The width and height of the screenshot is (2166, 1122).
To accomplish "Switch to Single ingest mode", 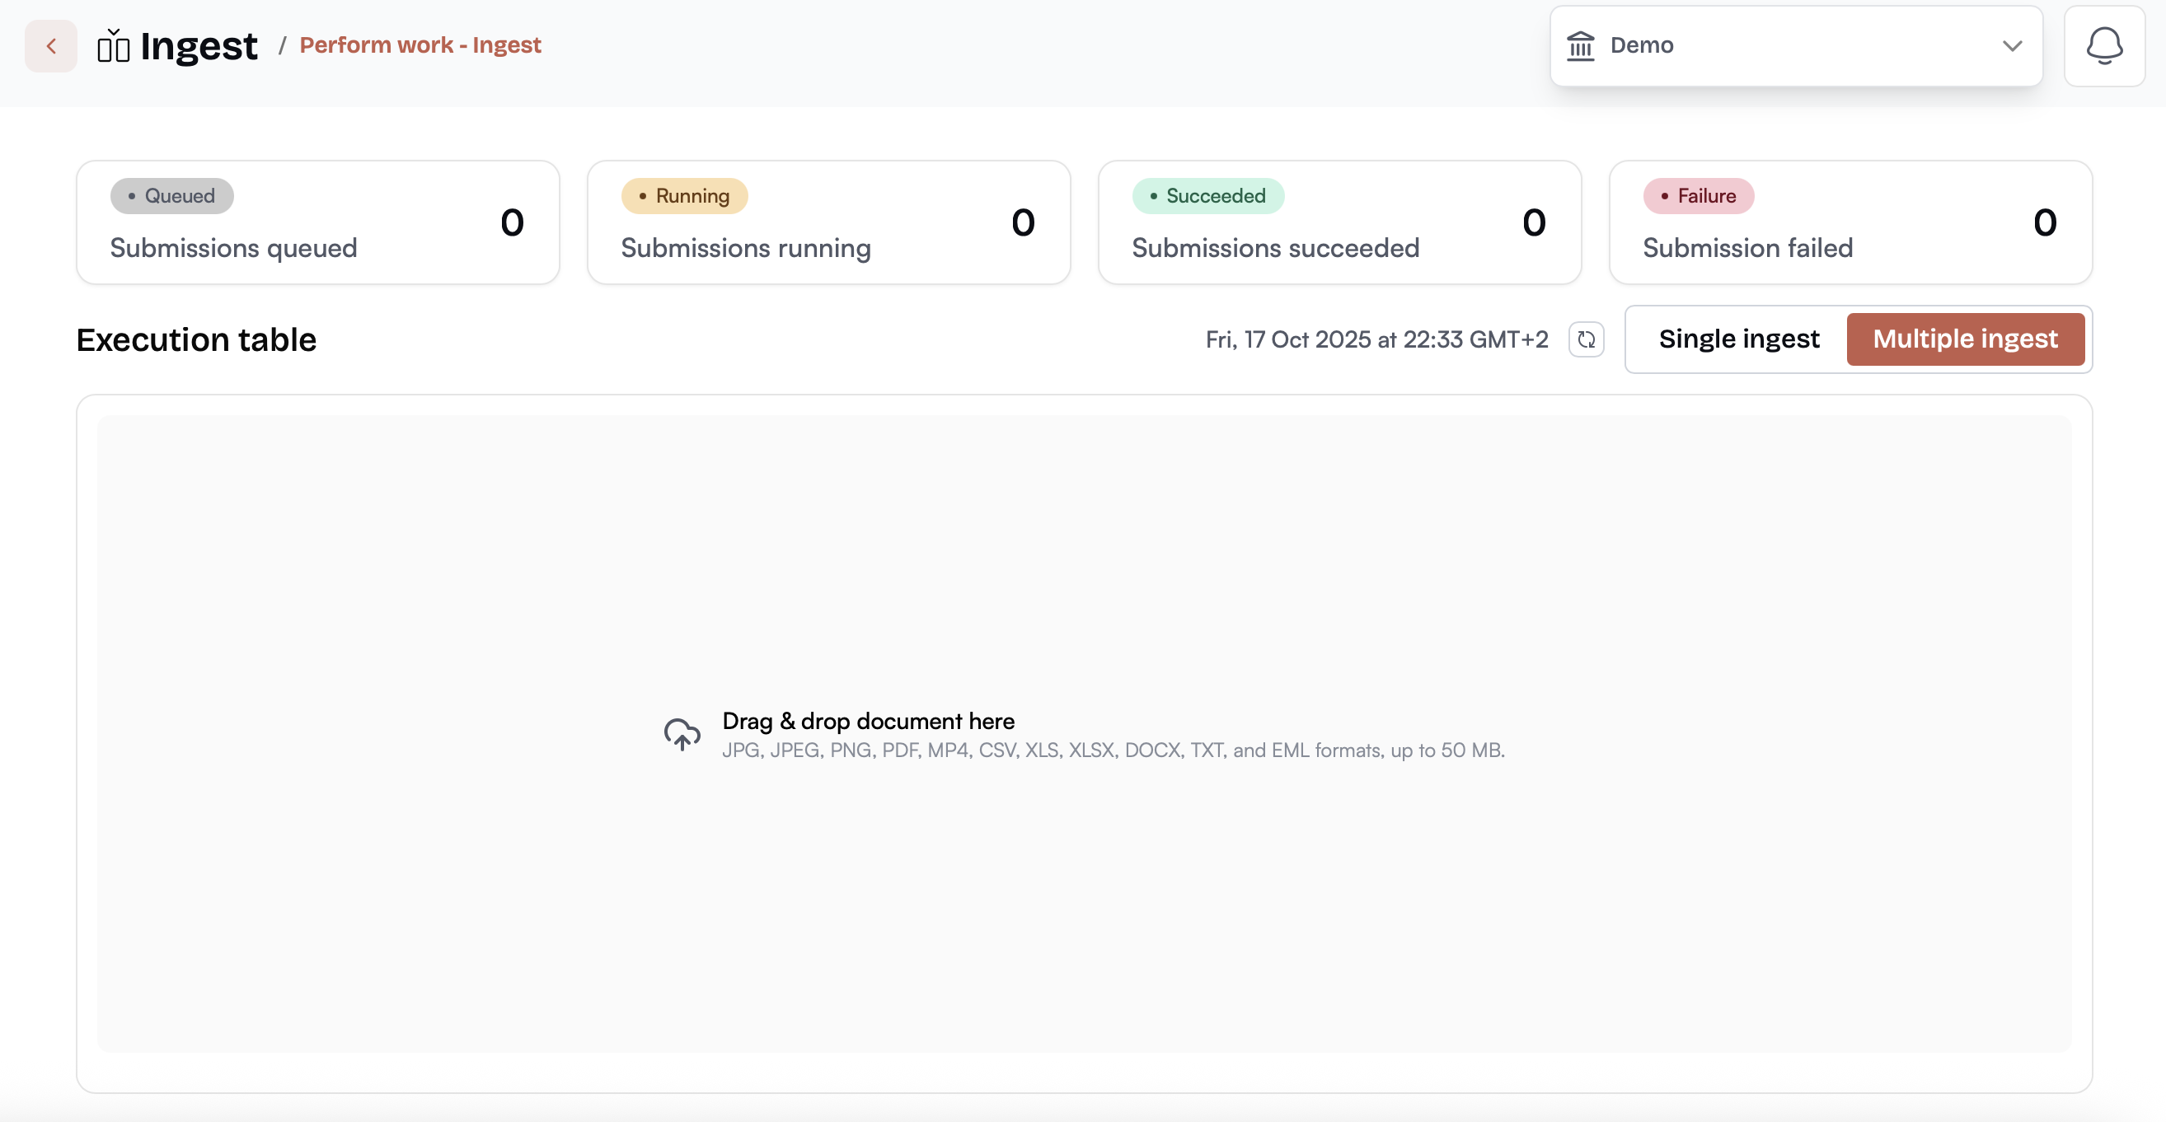I will (1738, 339).
